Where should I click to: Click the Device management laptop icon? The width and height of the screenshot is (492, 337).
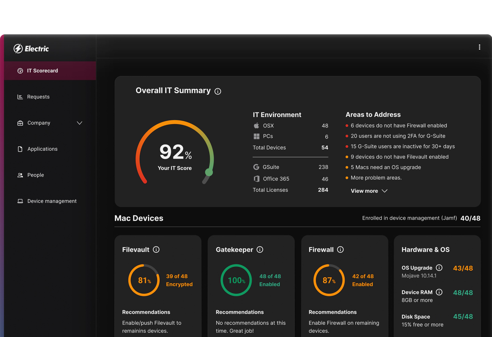[20, 201]
